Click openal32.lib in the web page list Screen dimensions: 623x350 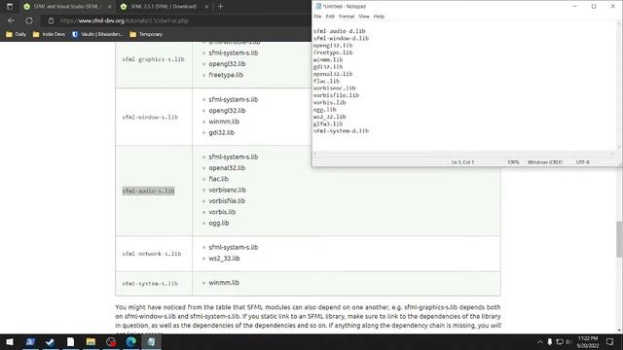(x=227, y=168)
